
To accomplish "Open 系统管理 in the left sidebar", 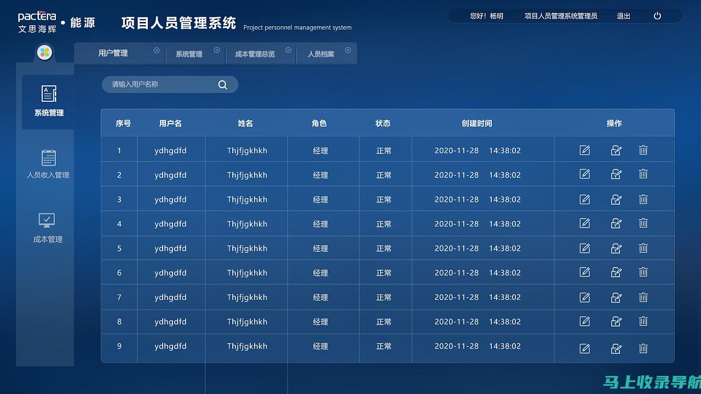I will pos(48,102).
